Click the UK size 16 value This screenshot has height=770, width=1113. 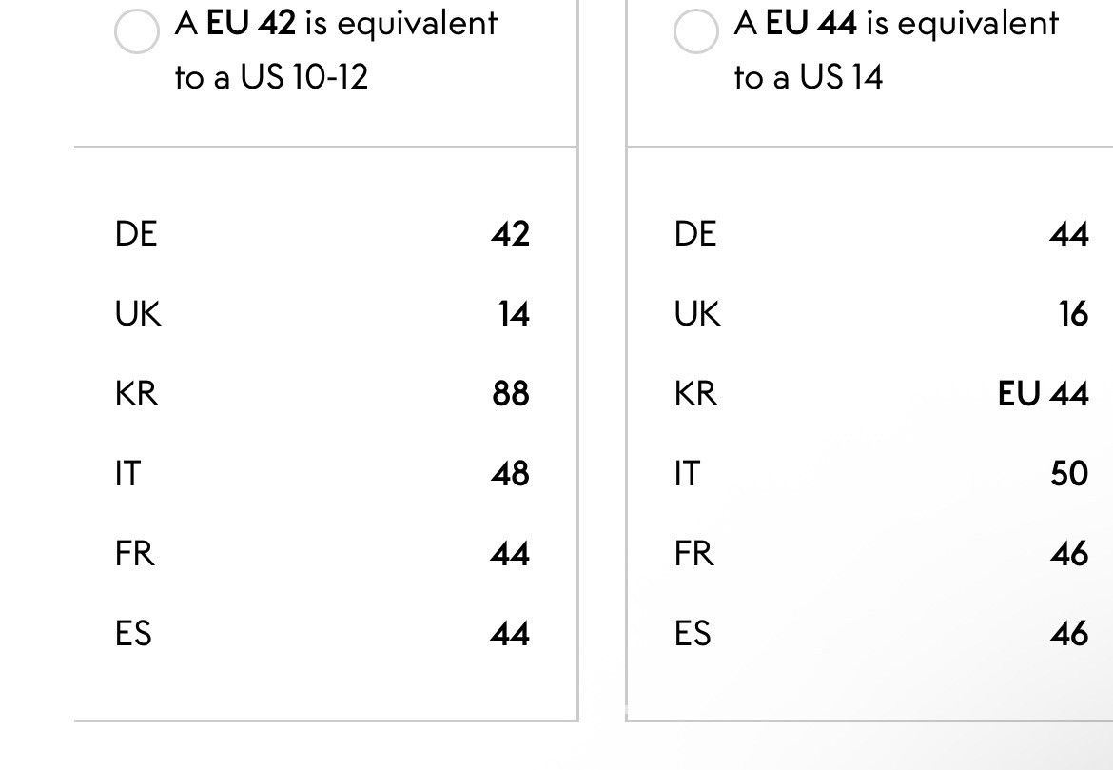pos(1073,314)
